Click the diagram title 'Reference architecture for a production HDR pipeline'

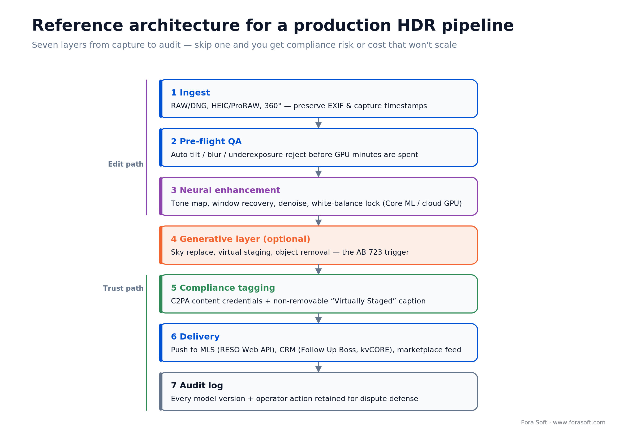point(273,26)
